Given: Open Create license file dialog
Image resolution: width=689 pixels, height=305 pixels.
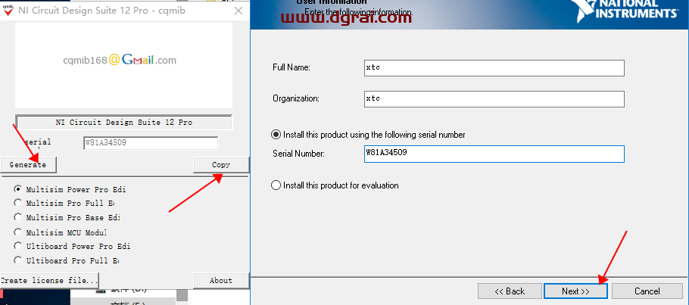Looking at the screenshot, I should tap(48, 280).
